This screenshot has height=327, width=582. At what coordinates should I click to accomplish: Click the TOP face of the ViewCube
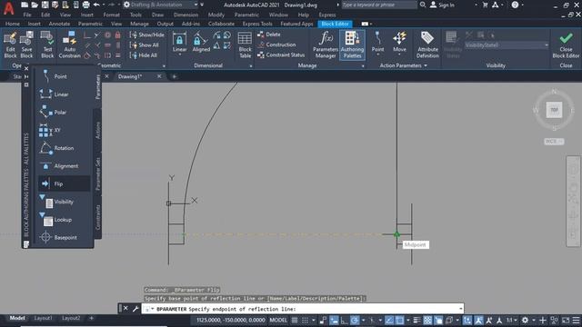coord(554,110)
